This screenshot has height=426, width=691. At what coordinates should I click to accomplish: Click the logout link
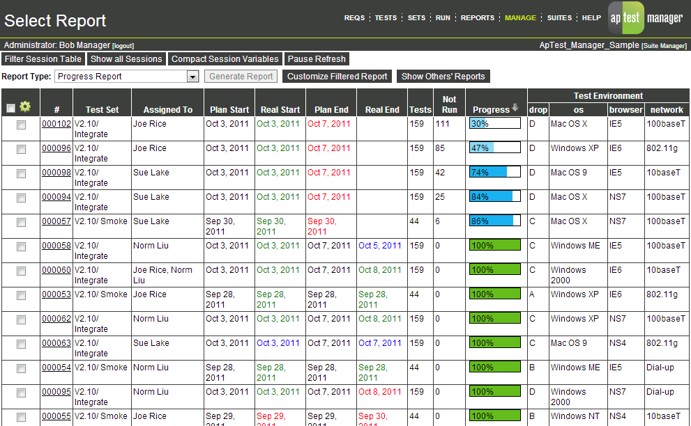coord(123,46)
